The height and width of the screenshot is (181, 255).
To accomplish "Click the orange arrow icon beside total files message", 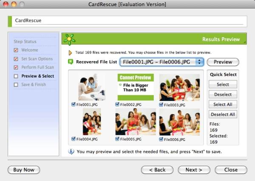I will (x=70, y=53).
